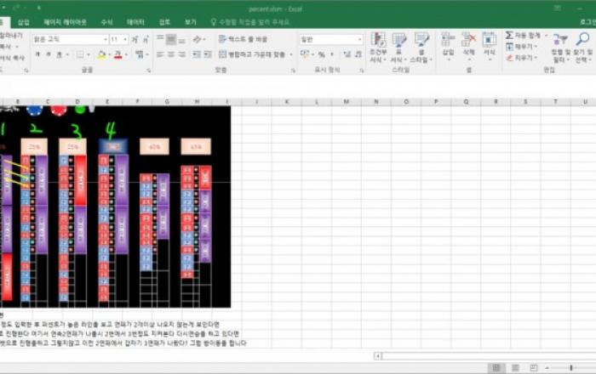
Task: Click the zoom slider handle
Action: click(571, 367)
